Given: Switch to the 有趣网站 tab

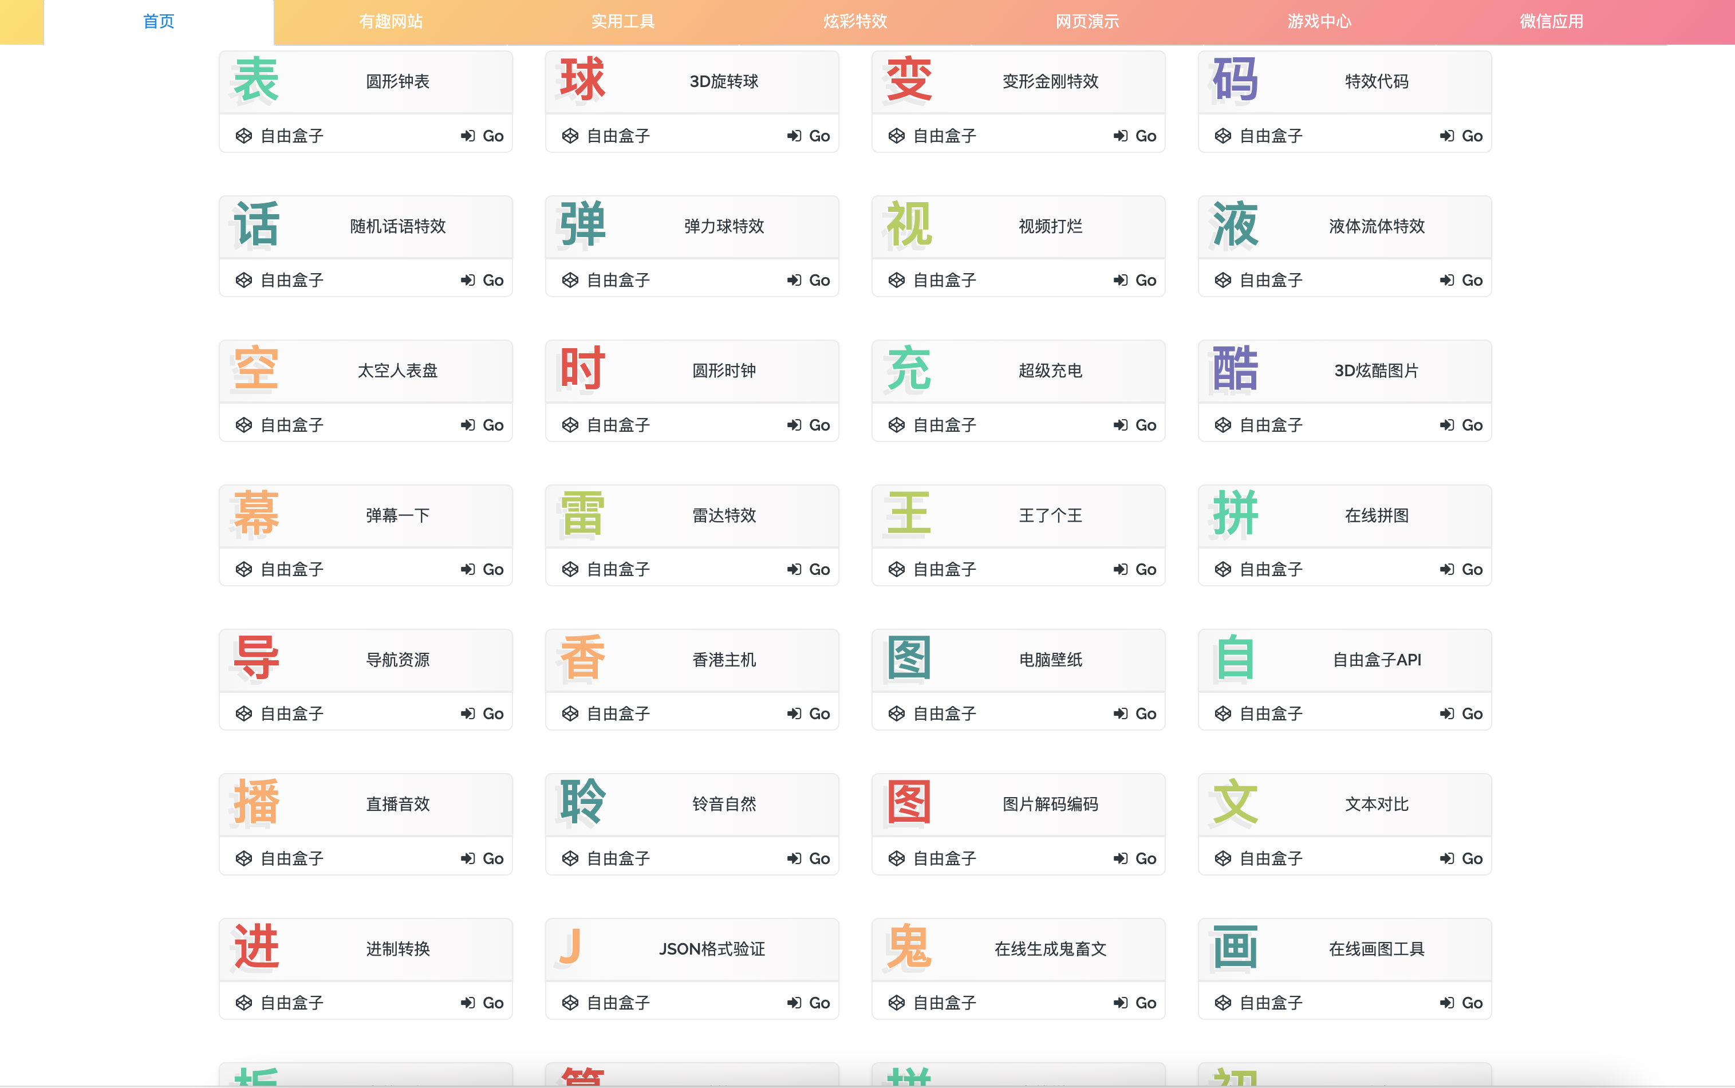Looking at the screenshot, I should pyautogui.click(x=391, y=22).
